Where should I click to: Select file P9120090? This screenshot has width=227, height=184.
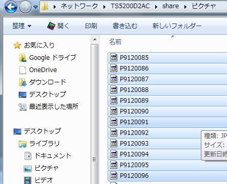[168, 111]
